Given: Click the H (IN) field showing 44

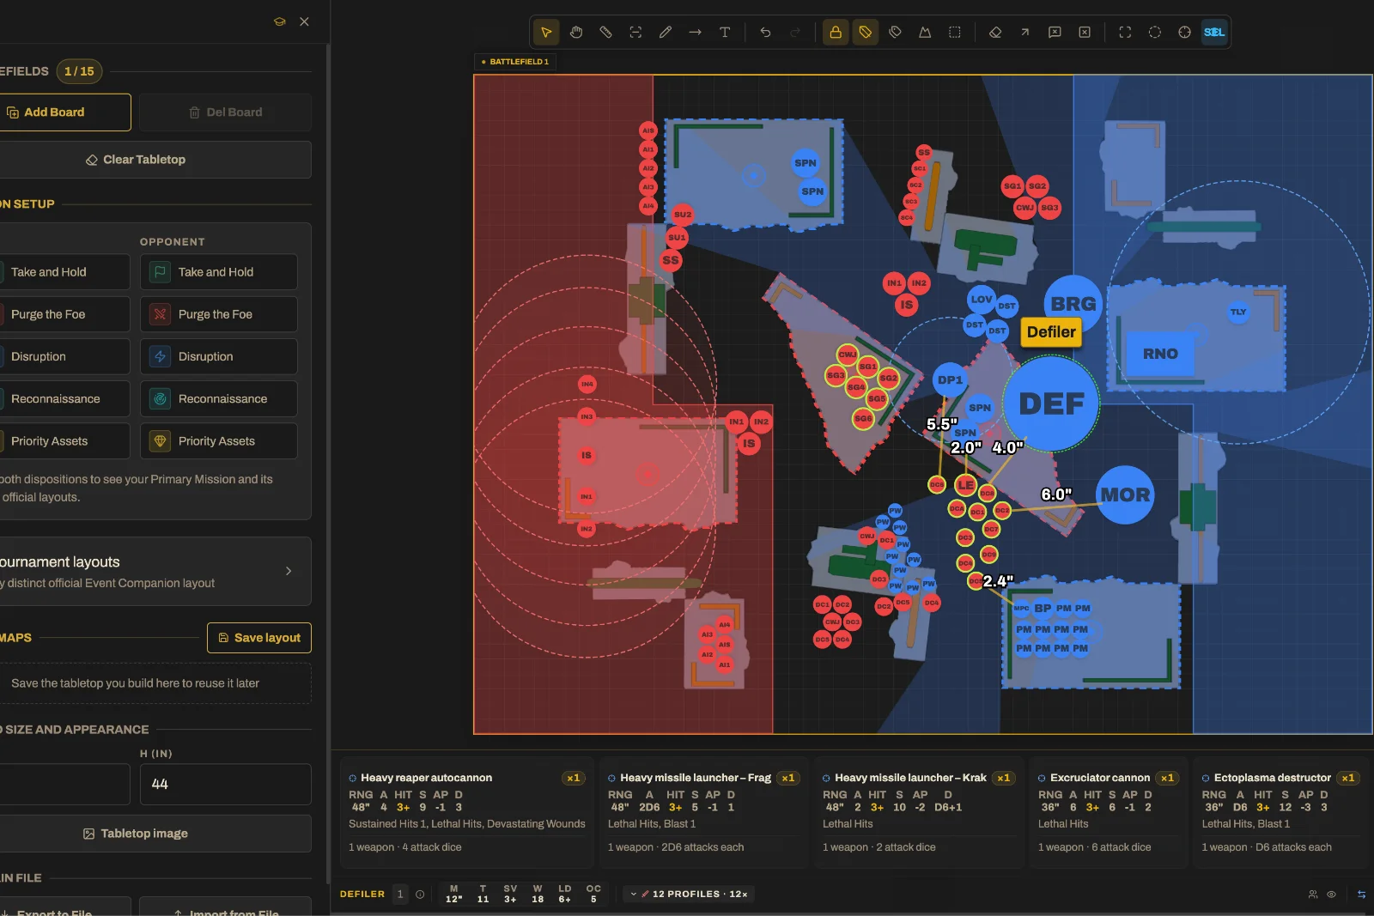Looking at the screenshot, I should click(226, 785).
